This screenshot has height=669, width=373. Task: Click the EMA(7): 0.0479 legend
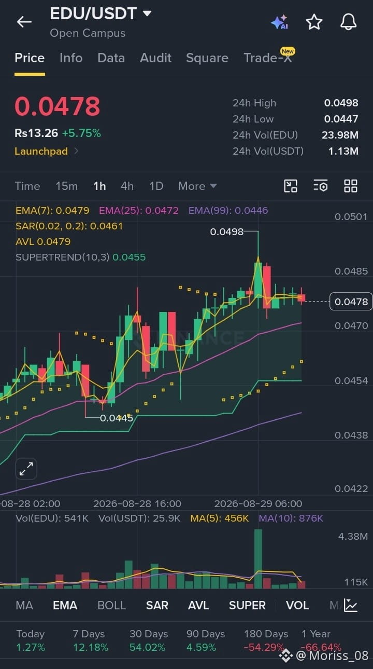(52, 211)
